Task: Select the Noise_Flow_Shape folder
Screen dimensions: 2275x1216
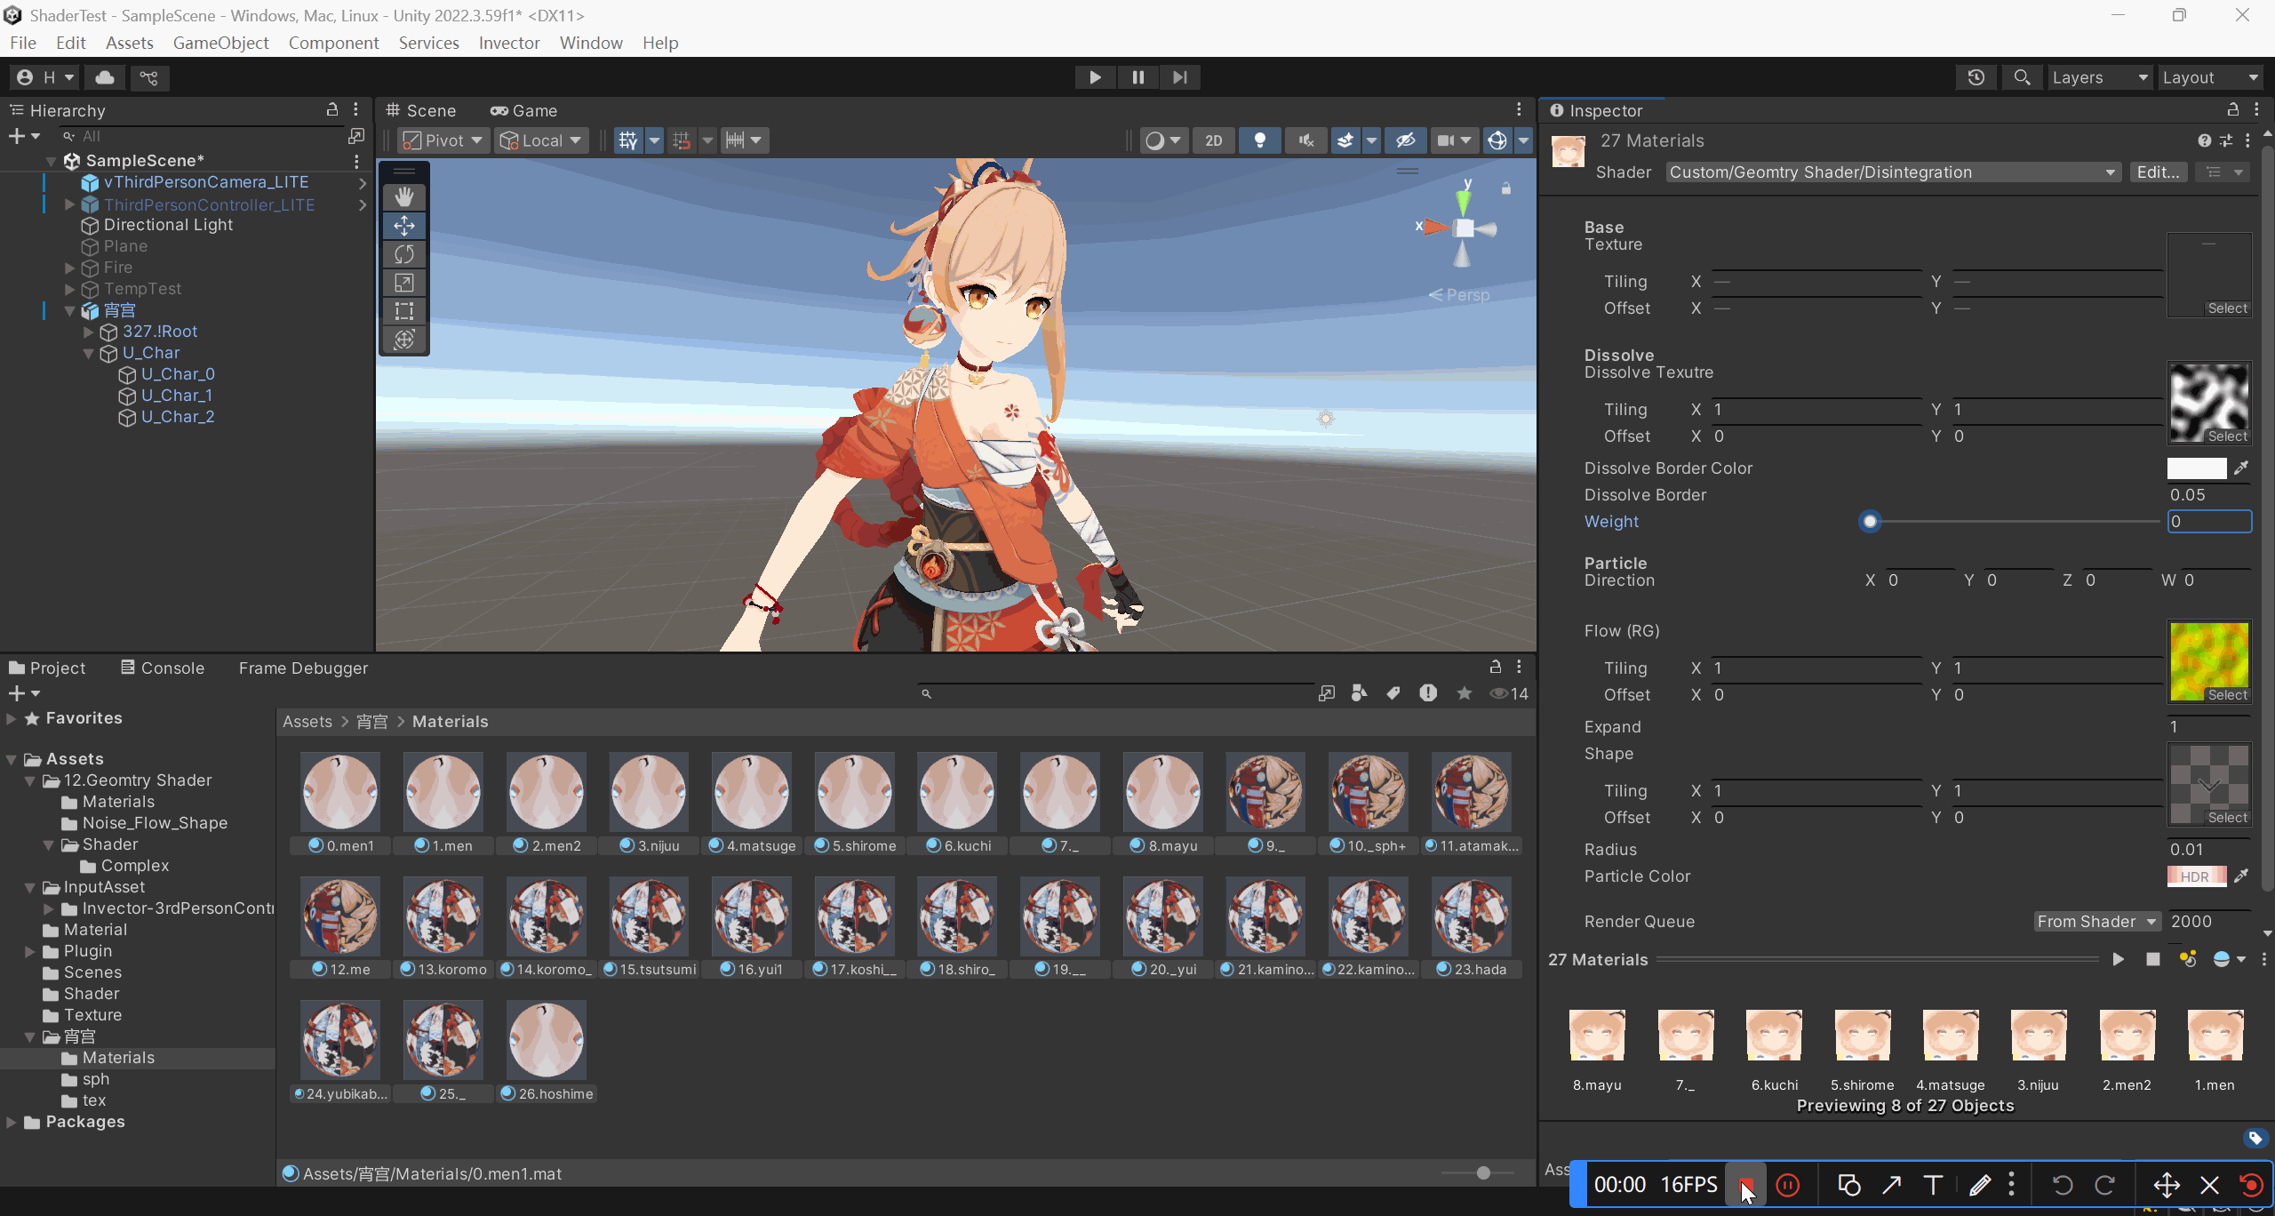Action: pos(155,823)
